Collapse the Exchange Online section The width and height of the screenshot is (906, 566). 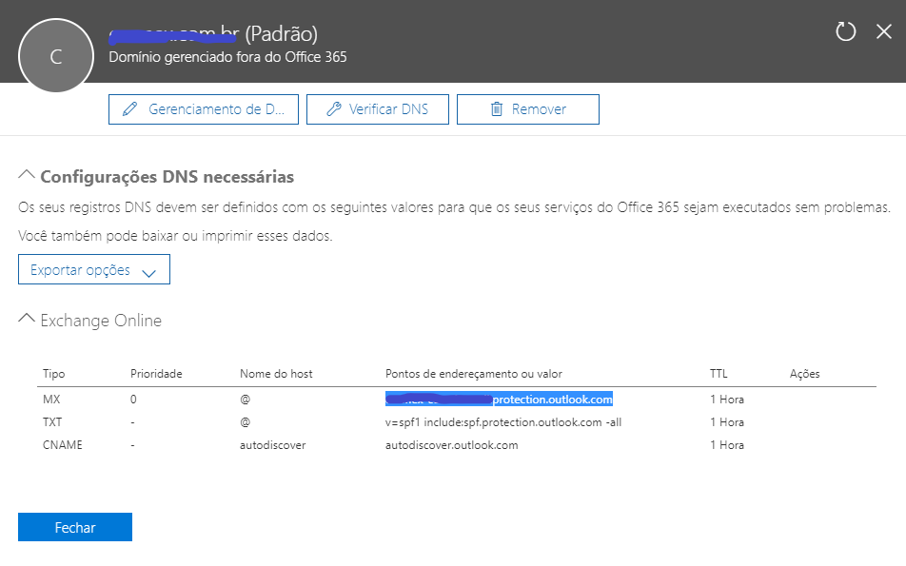(27, 319)
